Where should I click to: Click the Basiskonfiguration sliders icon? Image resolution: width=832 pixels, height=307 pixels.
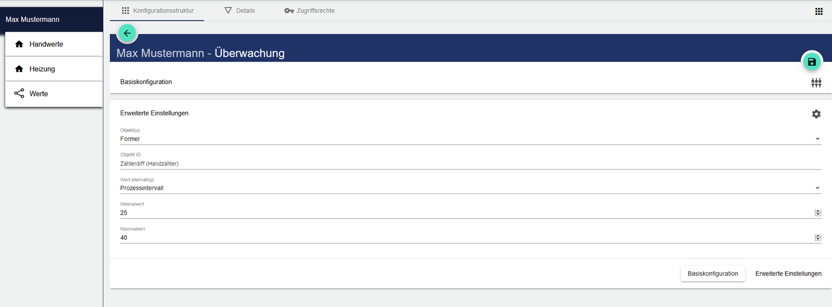(816, 83)
